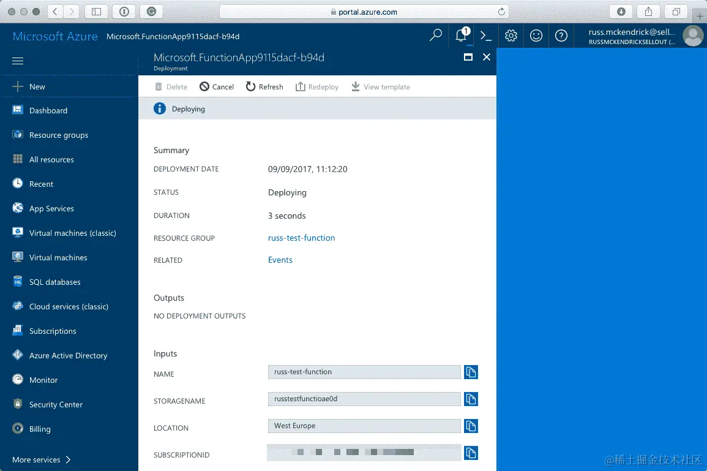Click the Microsoft Azure logo text
Viewport: 707px width, 471px height.
point(55,36)
